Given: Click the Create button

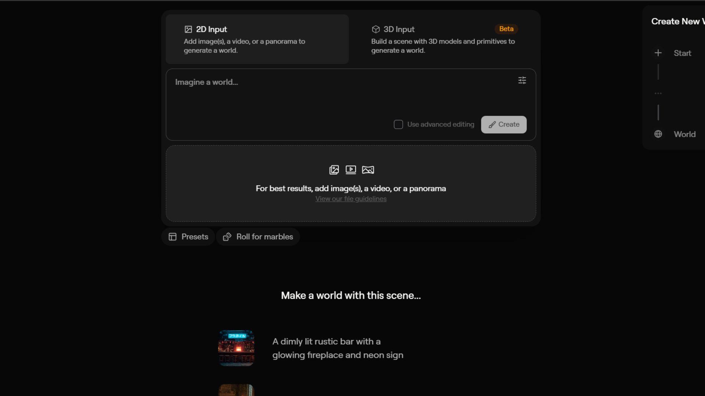Looking at the screenshot, I should [504, 125].
